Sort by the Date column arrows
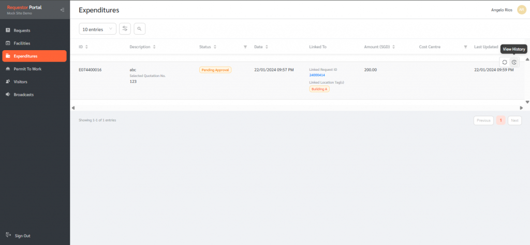Screen dimensions: 530x245 tap(267, 47)
